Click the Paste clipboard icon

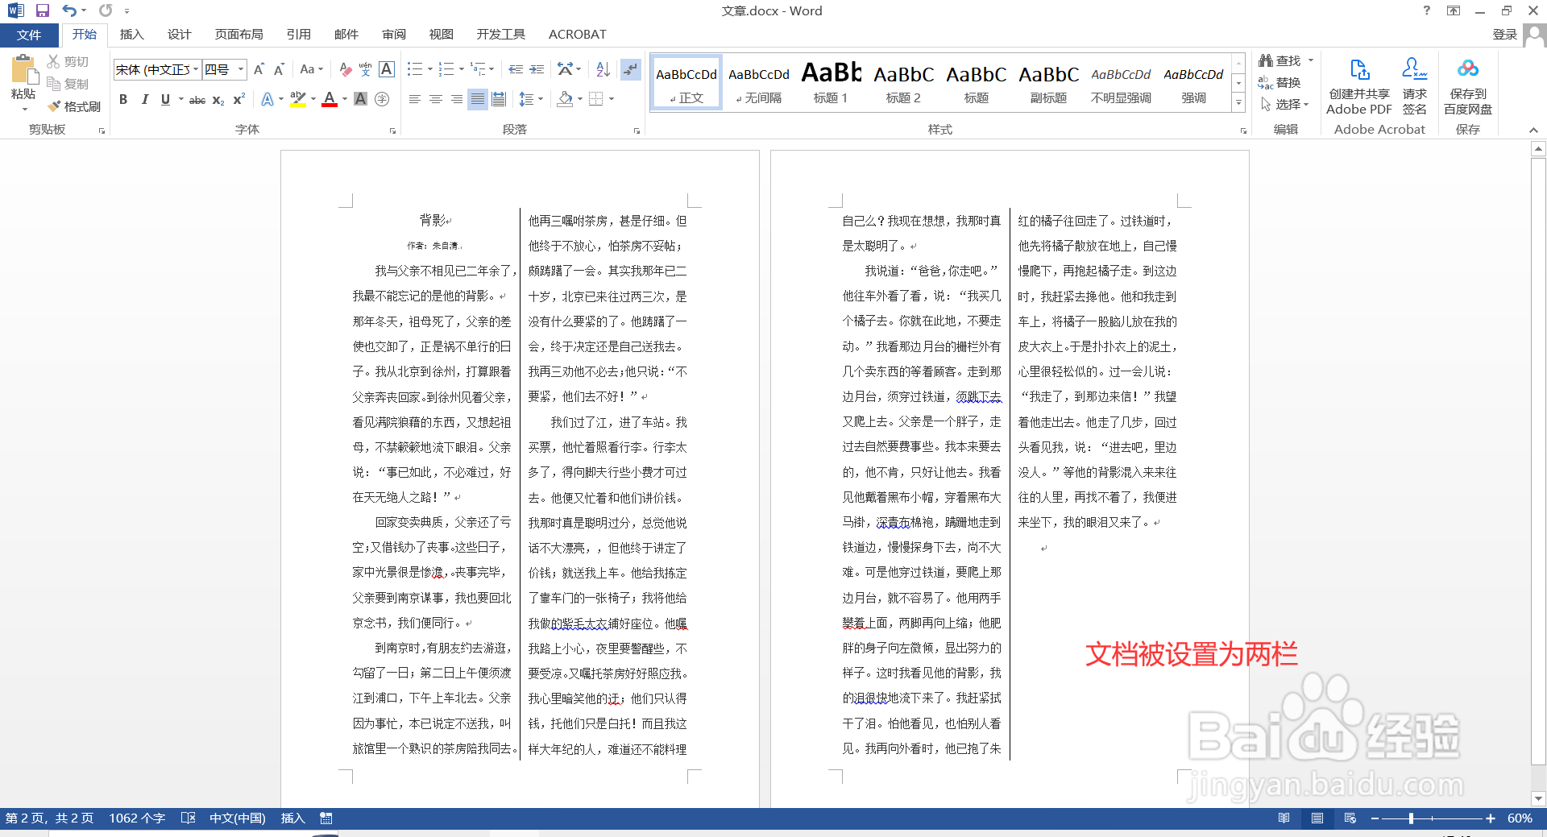(x=23, y=70)
